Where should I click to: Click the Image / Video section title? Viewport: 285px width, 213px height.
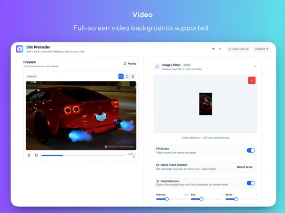tap(171, 65)
